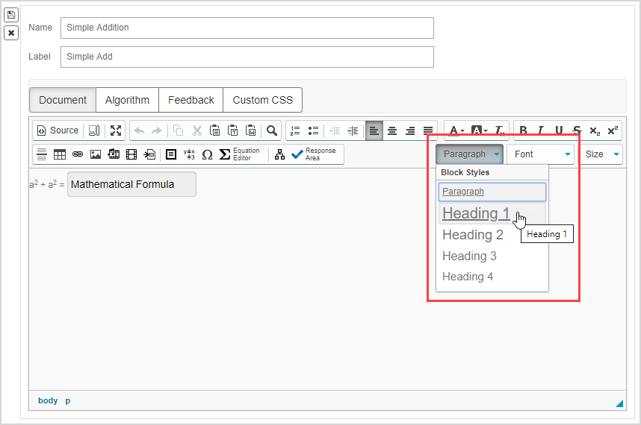Collapse the Paragraph format dropdown
The image size is (641, 425).
(470, 154)
